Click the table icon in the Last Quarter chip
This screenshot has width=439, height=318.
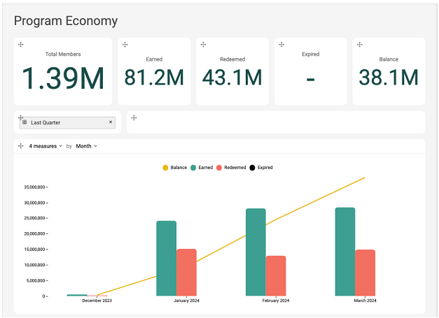coord(25,122)
